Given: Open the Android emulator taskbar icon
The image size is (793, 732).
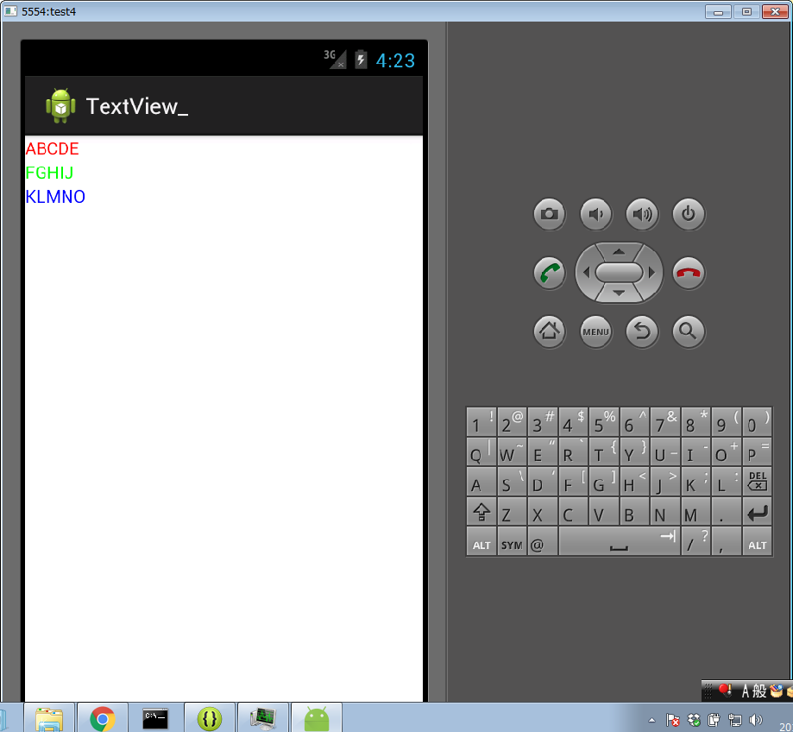Looking at the screenshot, I should [x=317, y=717].
